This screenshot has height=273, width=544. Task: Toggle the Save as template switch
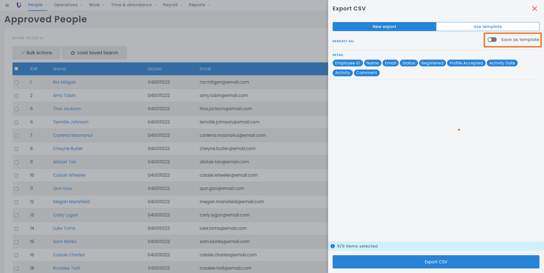click(x=492, y=40)
